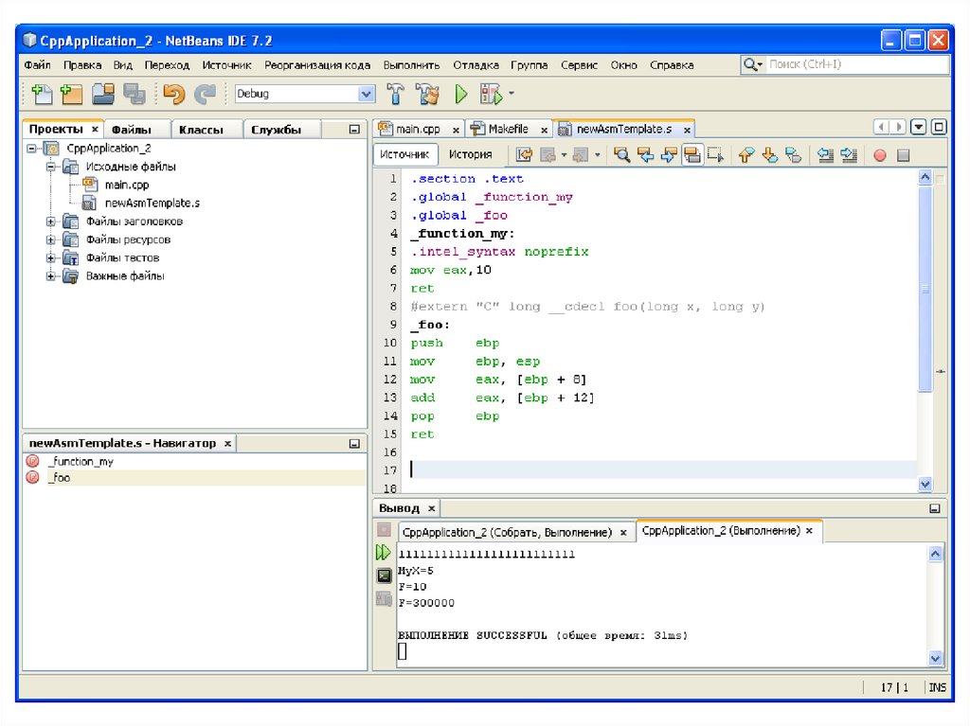Select newAsmTemplate.s in the project tree
This screenshot has width=970, height=726.
153,203
